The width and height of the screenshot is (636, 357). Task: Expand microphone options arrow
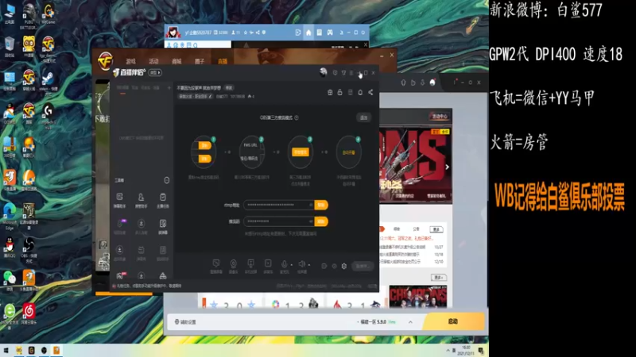click(x=291, y=265)
